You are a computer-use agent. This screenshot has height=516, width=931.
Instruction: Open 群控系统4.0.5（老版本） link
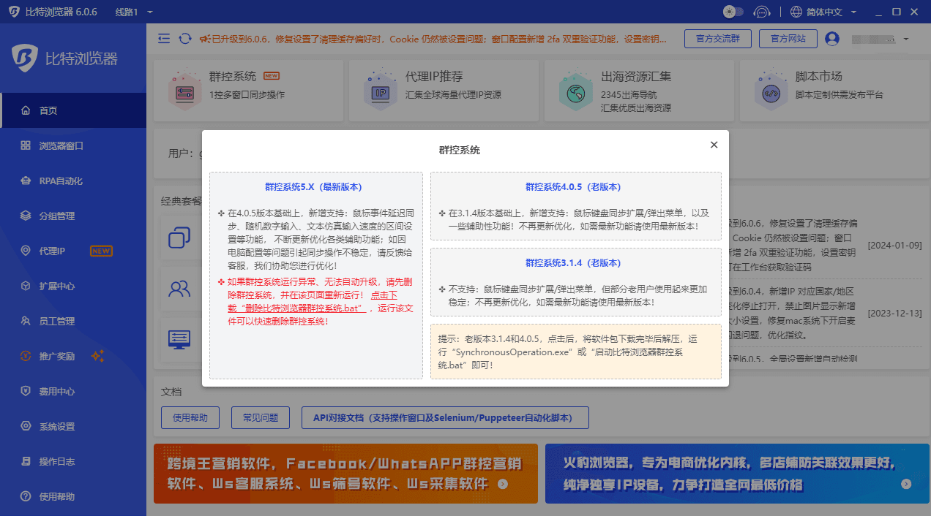click(x=573, y=187)
